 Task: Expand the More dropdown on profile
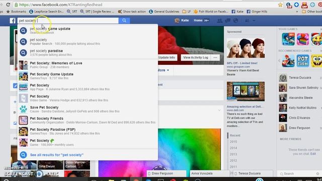point(163,70)
